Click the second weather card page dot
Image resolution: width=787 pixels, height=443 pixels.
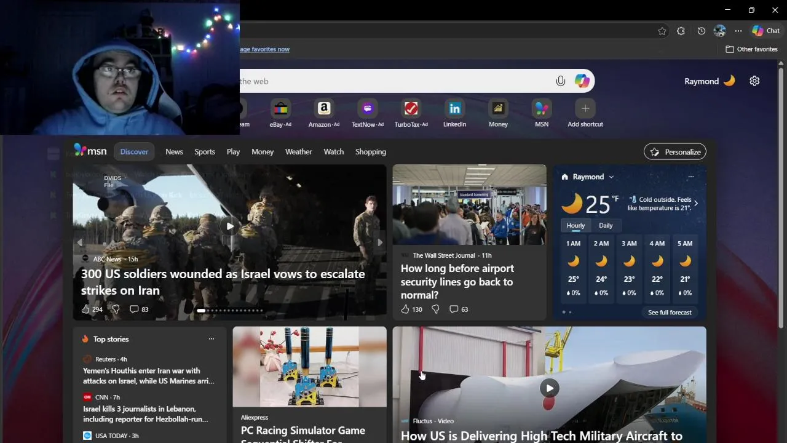click(570, 313)
